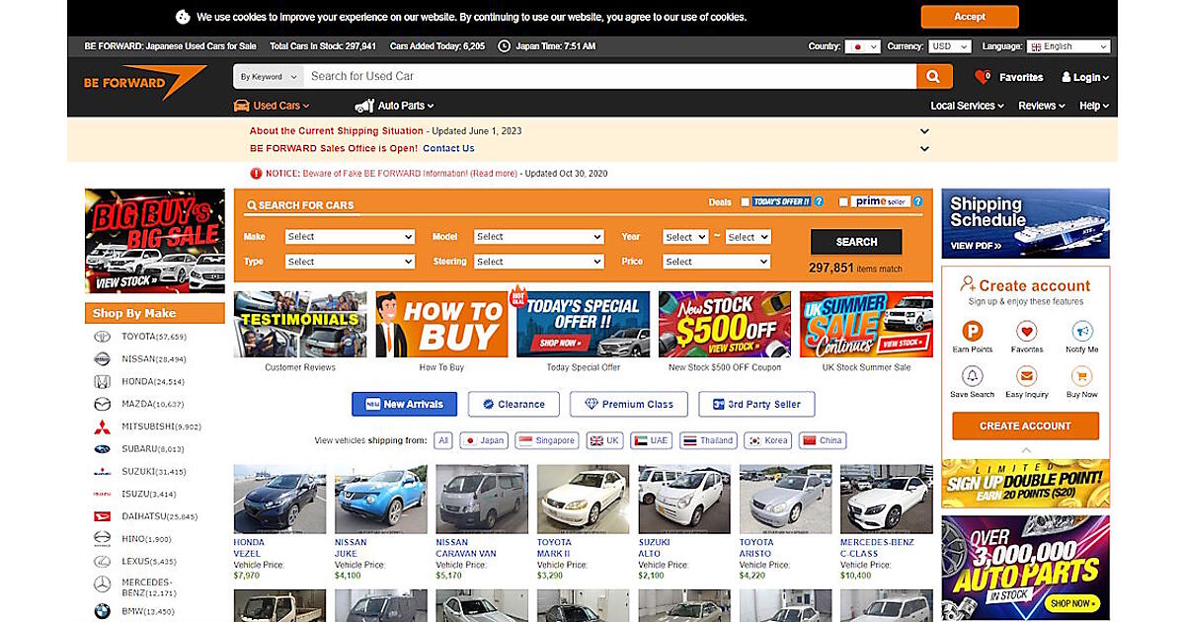The height and width of the screenshot is (622, 1185).
Task: Accept the cookies notice
Action: [969, 17]
